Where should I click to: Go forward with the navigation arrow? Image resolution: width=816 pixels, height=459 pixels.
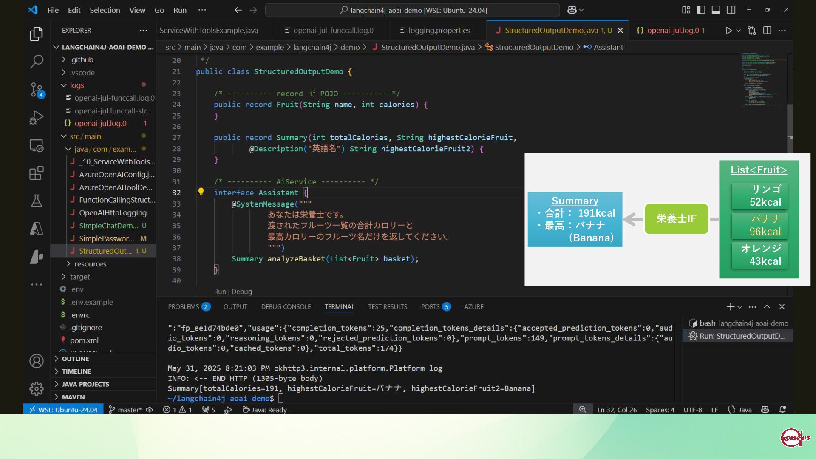[x=253, y=10]
